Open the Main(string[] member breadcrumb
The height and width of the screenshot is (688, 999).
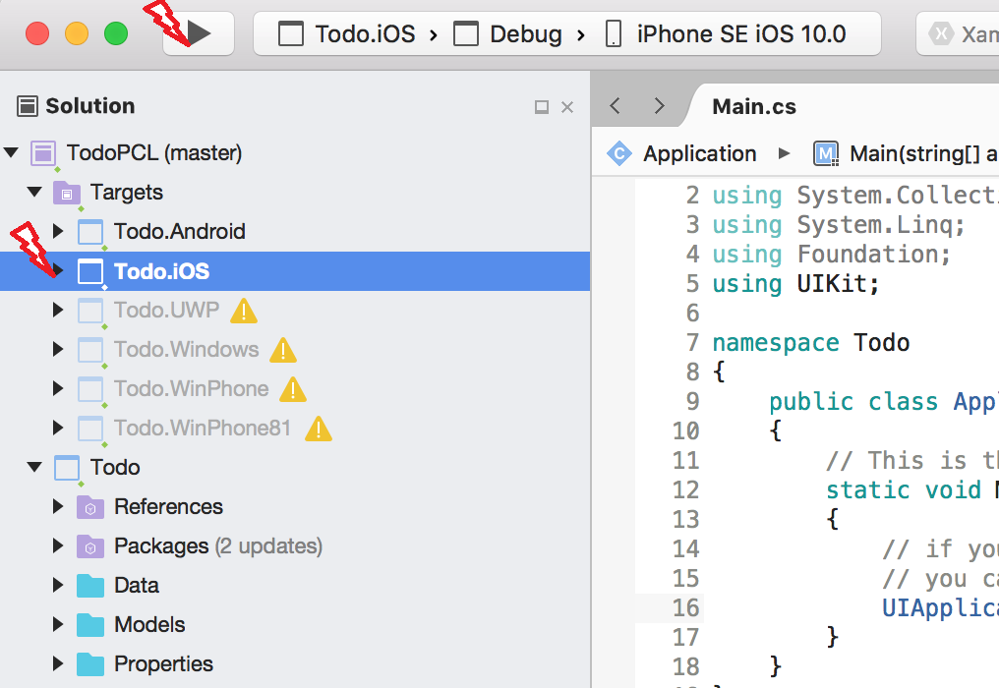pos(923,153)
